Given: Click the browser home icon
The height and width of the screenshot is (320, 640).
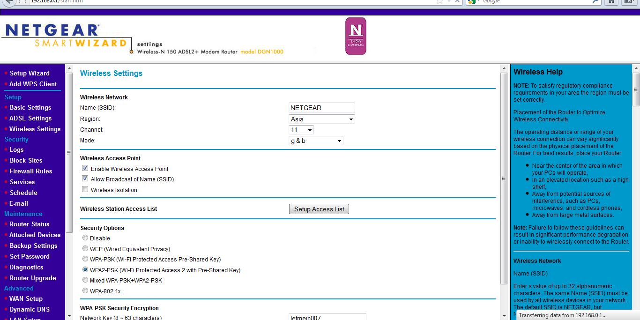Looking at the screenshot, I should 611,2.
